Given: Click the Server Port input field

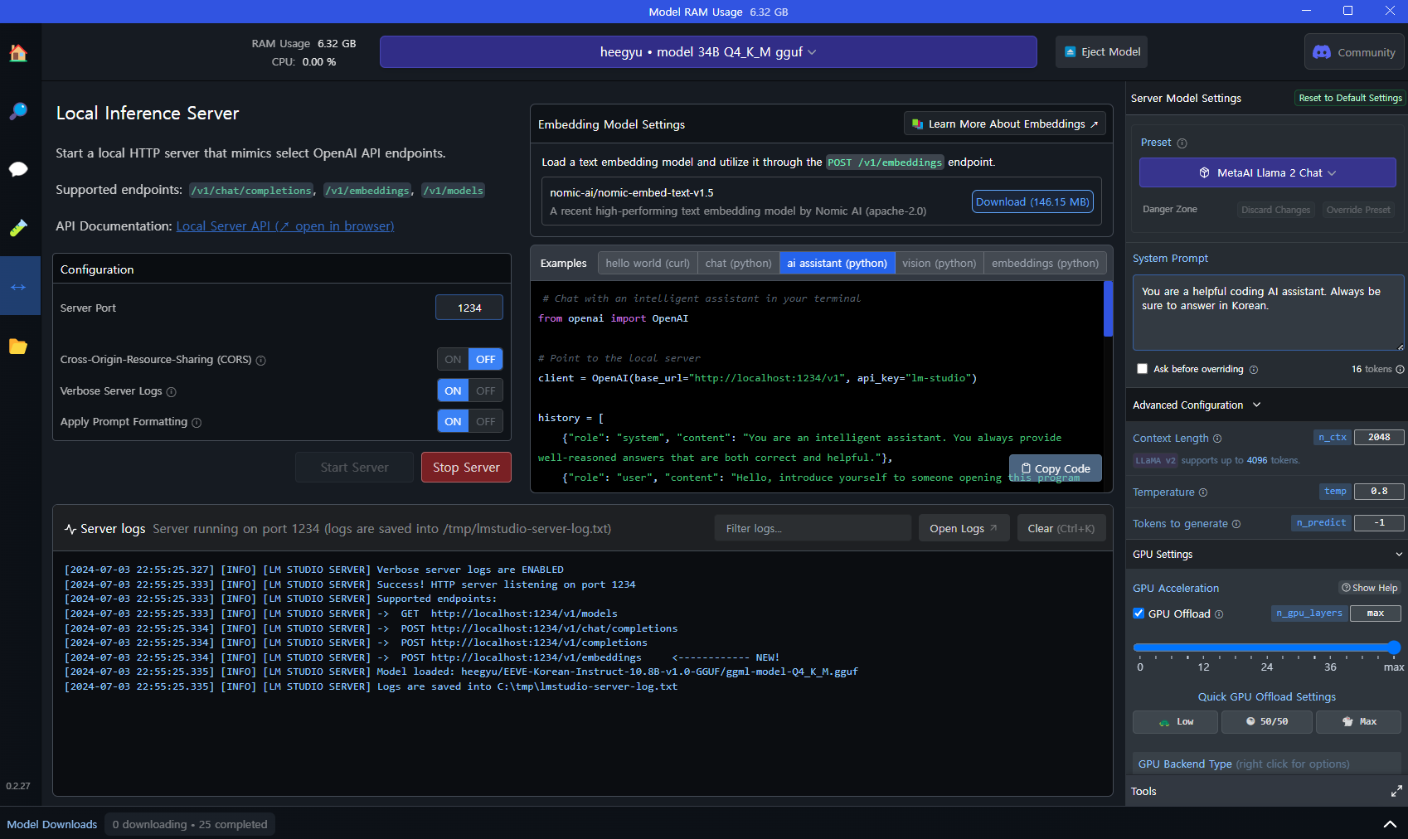Looking at the screenshot, I should point(469,308).
